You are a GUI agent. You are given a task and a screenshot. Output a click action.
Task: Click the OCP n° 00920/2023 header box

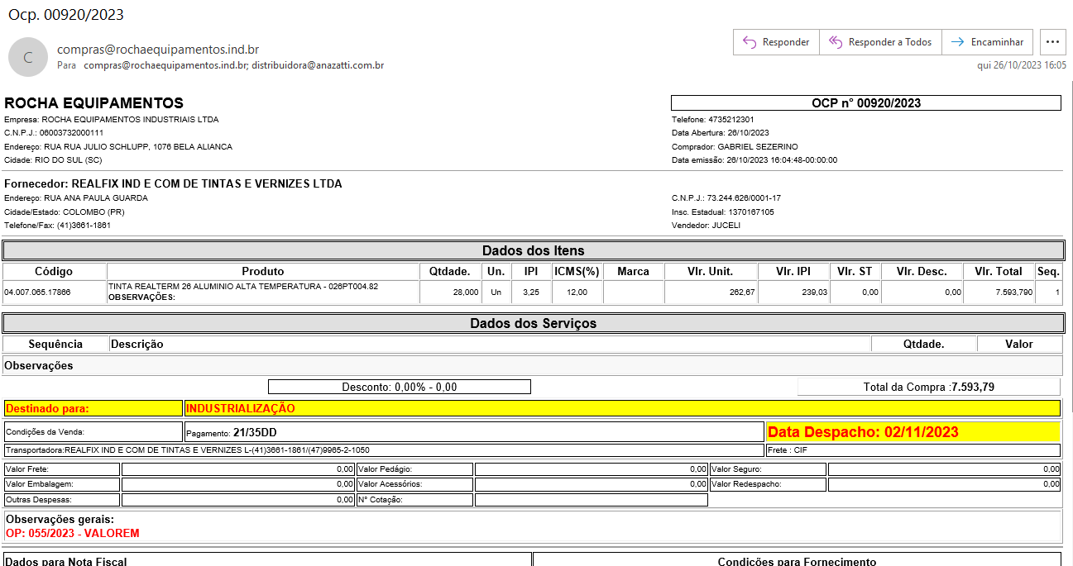click(865, 103)
